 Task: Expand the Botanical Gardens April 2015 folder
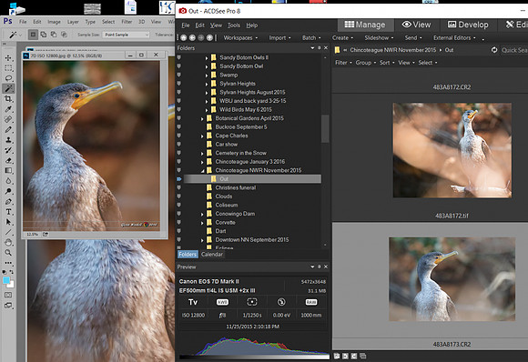(202, 119)
